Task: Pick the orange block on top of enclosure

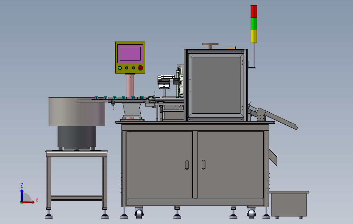Action: point(231,48)
